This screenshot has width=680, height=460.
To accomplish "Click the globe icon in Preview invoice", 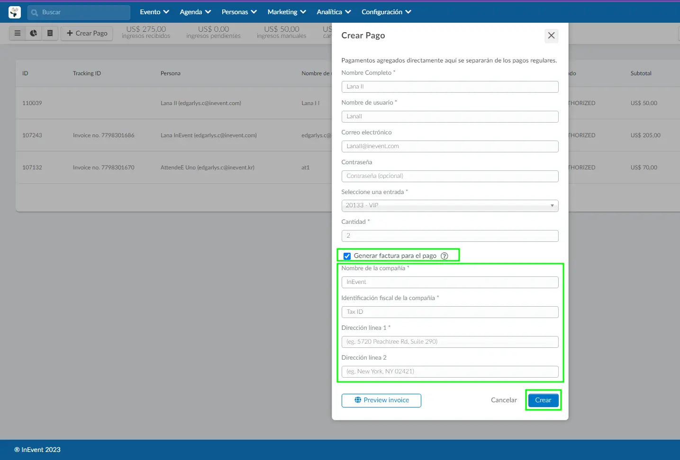I will point(358,400).
